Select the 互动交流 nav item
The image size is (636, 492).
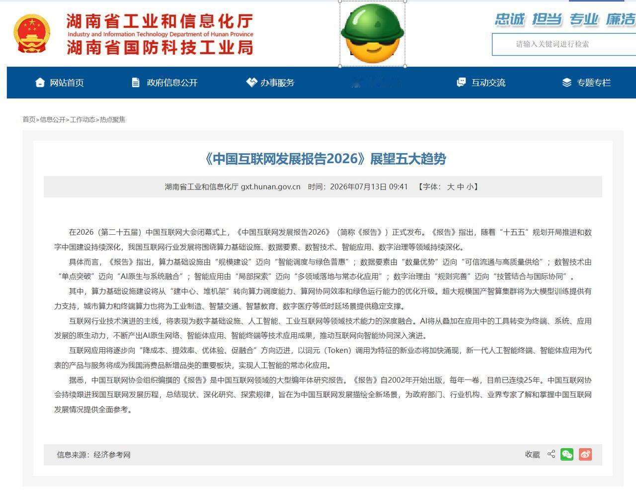(x=481, y=83)
